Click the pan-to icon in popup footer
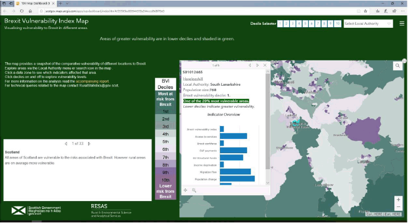408x223 pixels. pos(186,190)
